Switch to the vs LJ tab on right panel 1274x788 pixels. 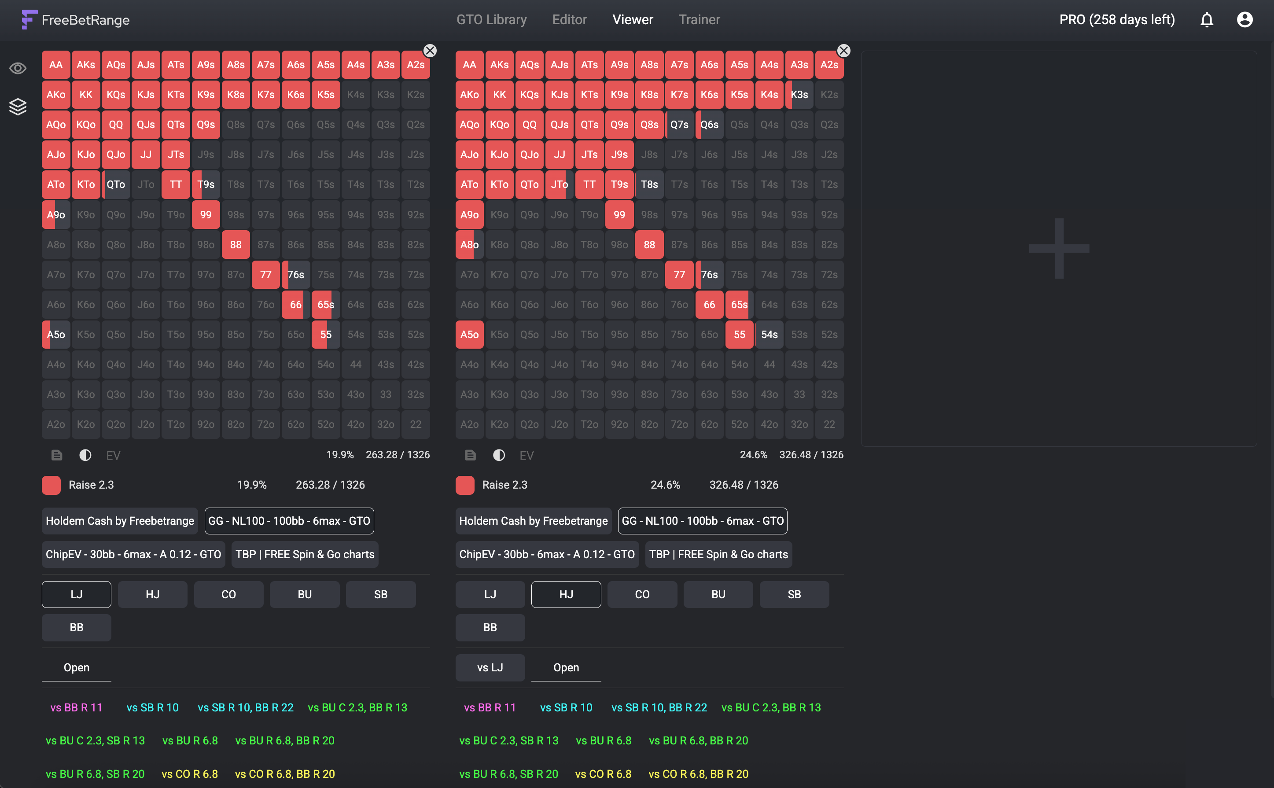point(490,667)
